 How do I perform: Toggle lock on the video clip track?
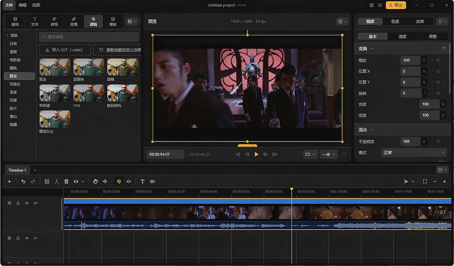click(x=18, y=203)
